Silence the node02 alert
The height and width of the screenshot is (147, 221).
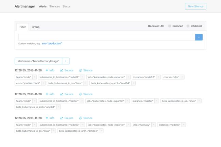pos(86,70)
